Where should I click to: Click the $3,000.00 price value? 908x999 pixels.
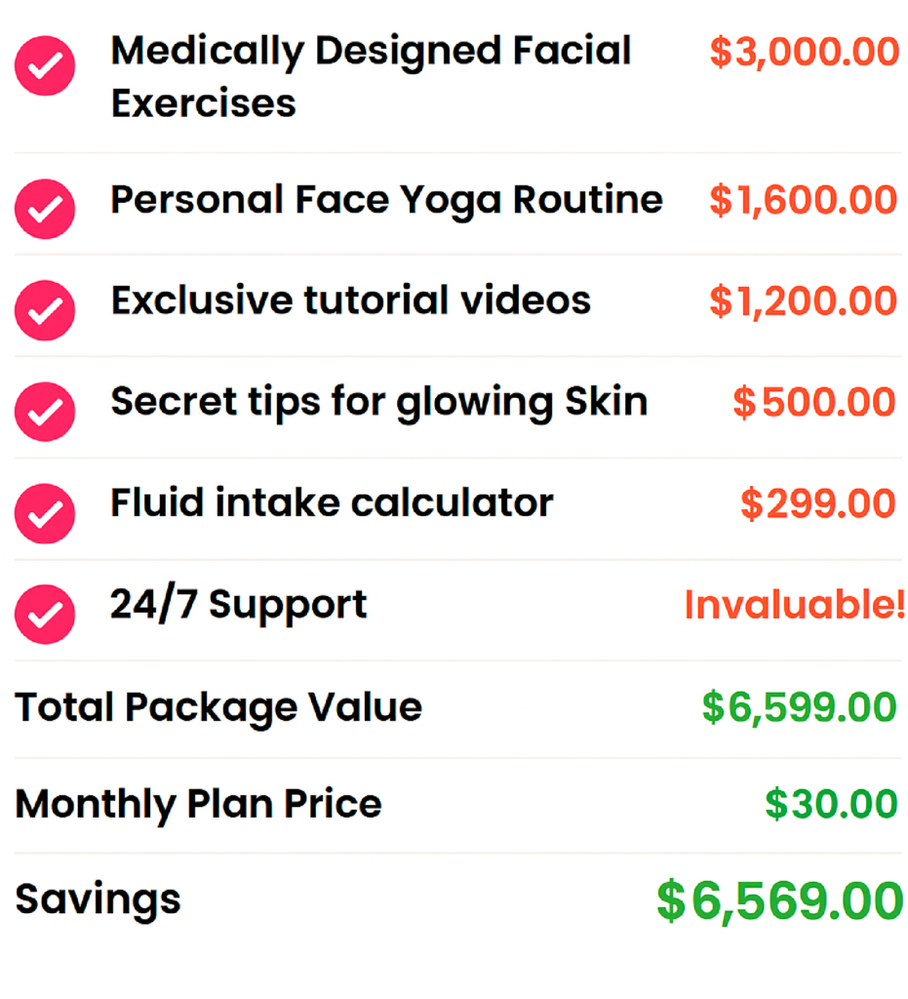click(805, 53)
